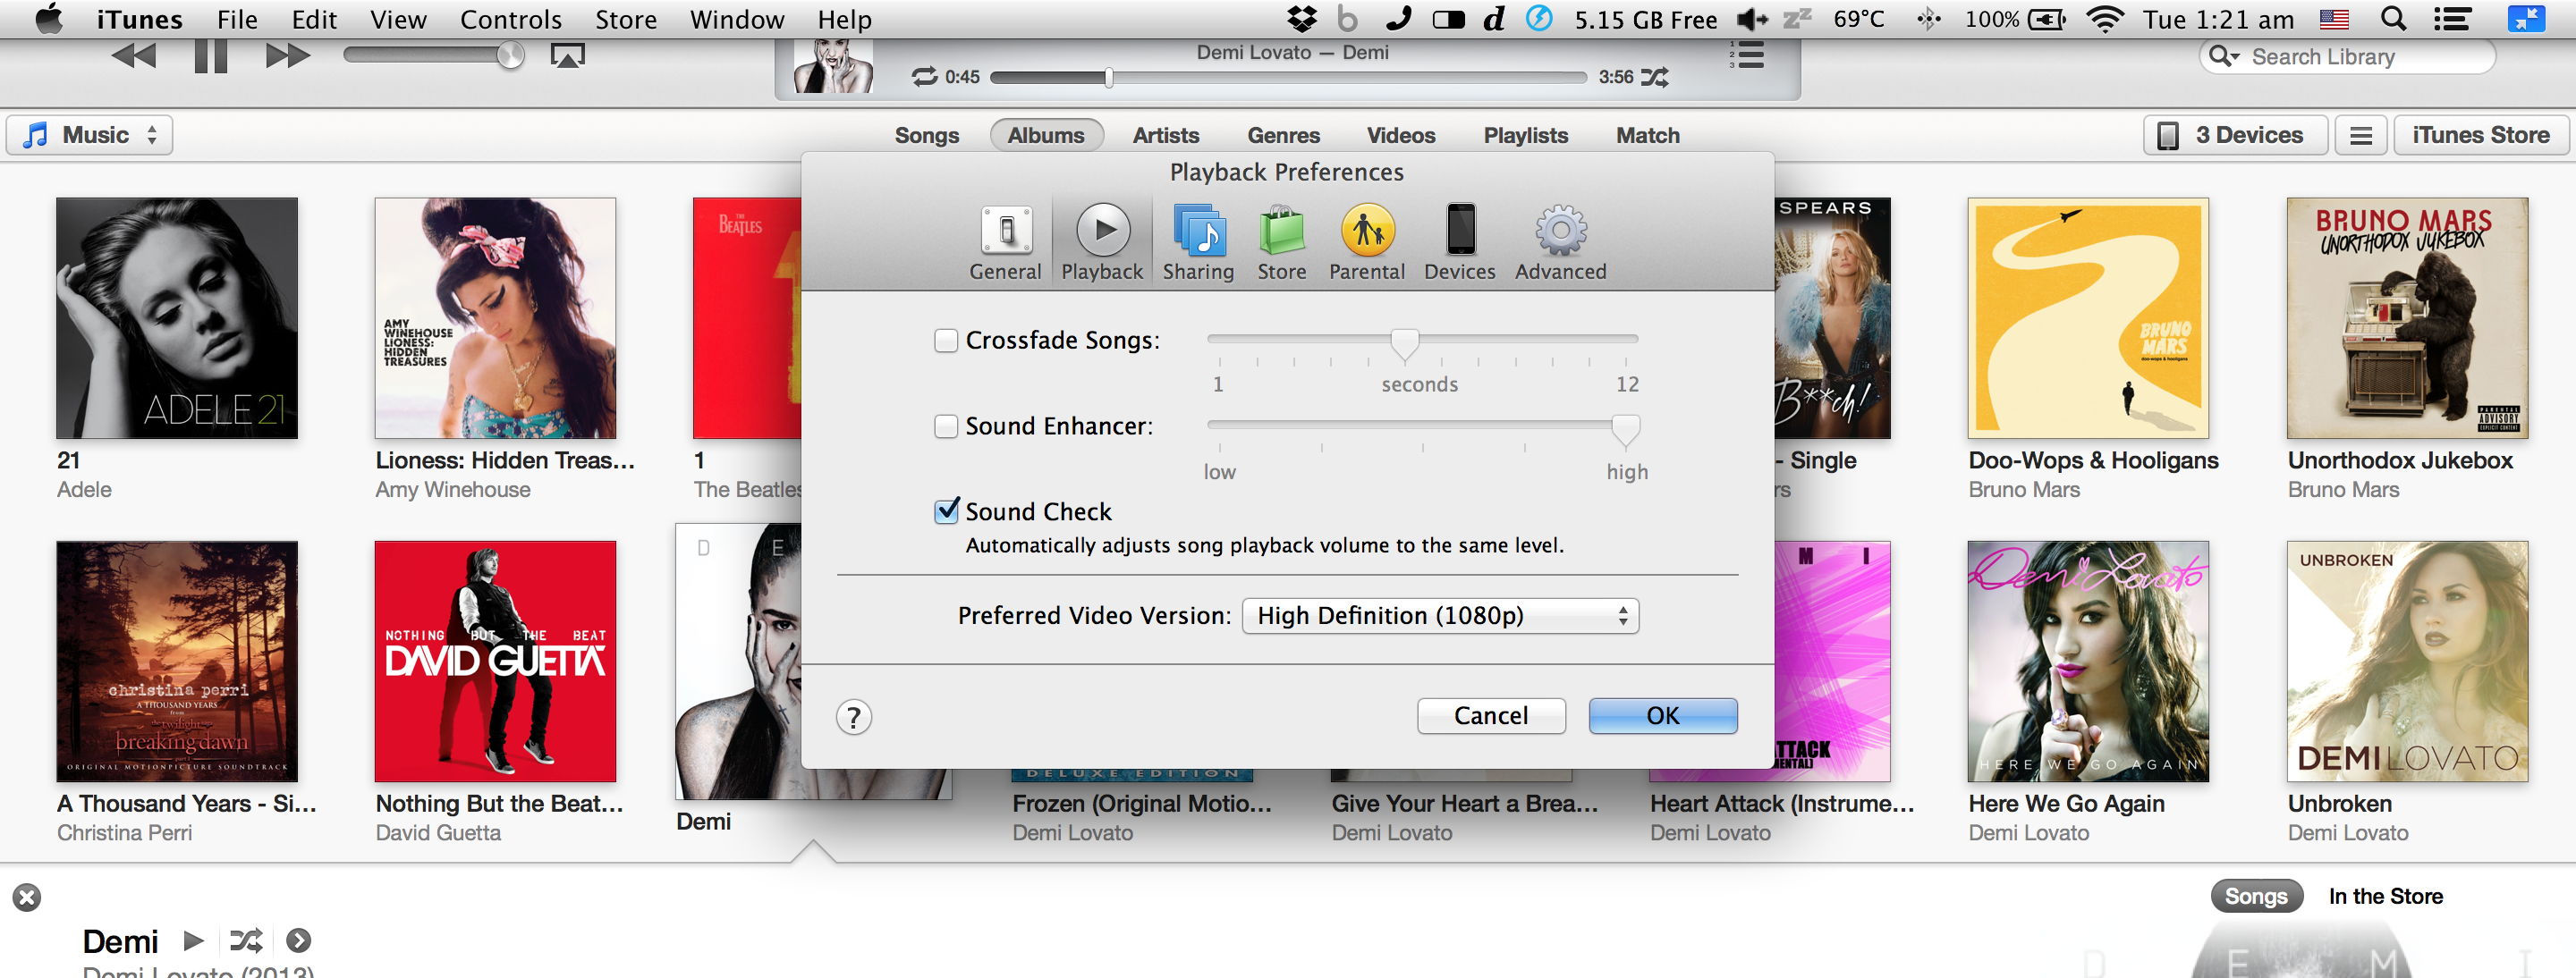Click the rewind previous track button

[x=133, y=56]
